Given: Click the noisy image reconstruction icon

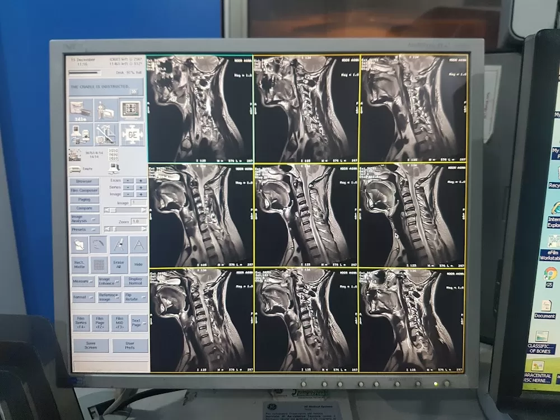Looking at the screenshot, I should (75, 155).
